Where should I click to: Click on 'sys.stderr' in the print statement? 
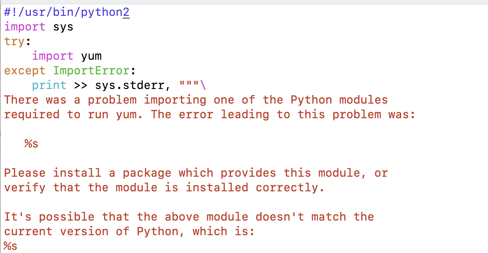(x=130, y=85)
